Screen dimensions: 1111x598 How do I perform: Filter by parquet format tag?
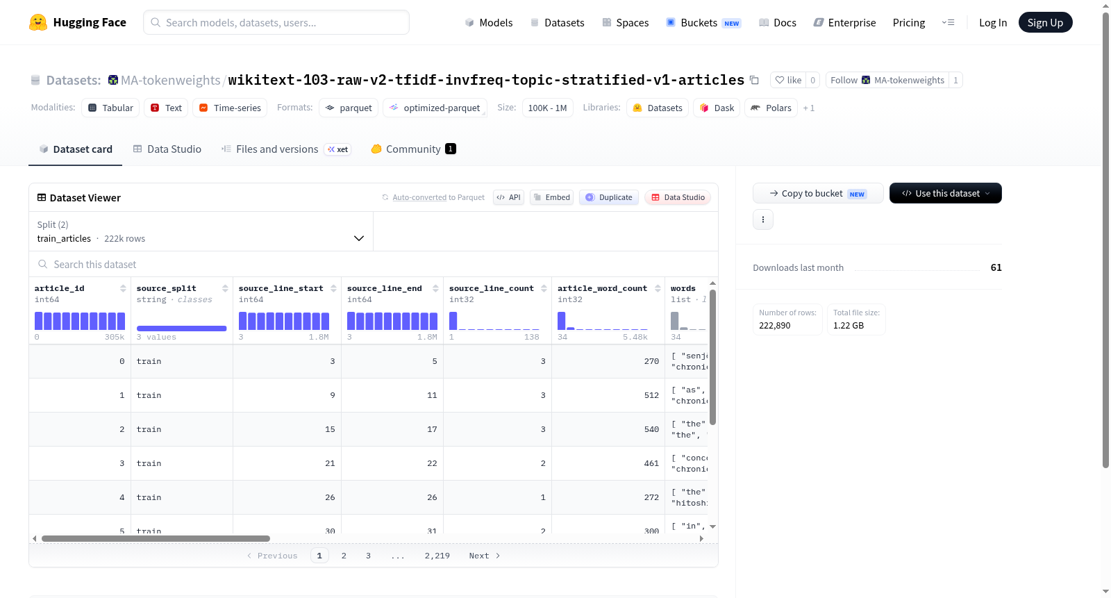[349, 108]
